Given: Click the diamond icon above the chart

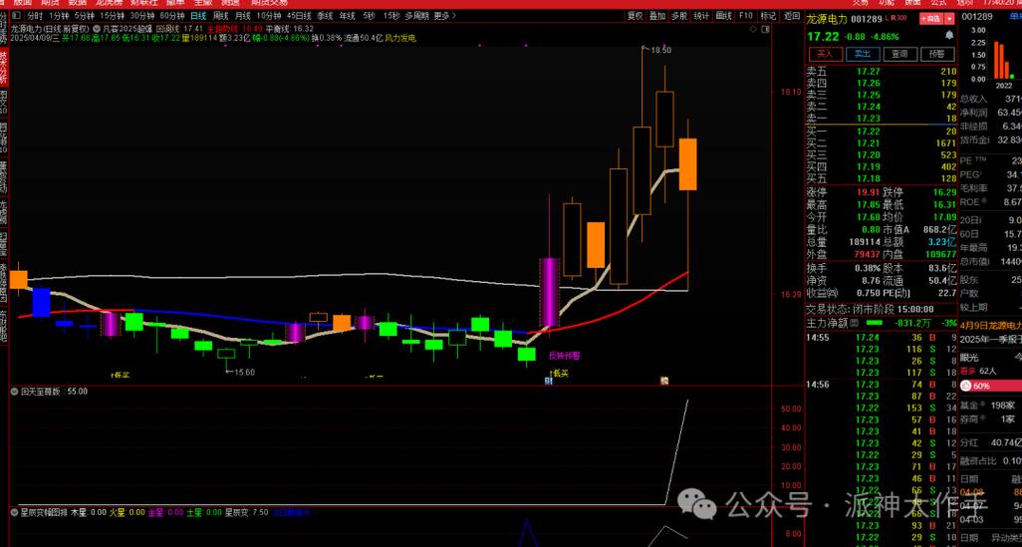Looking at the screenshot, I should click(x=754, y=29).
